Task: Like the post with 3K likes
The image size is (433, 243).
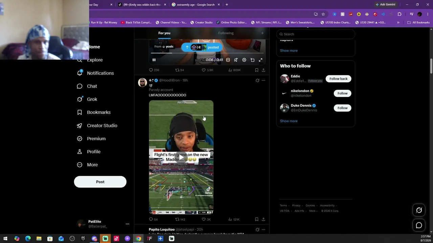Action: [206, 219]
